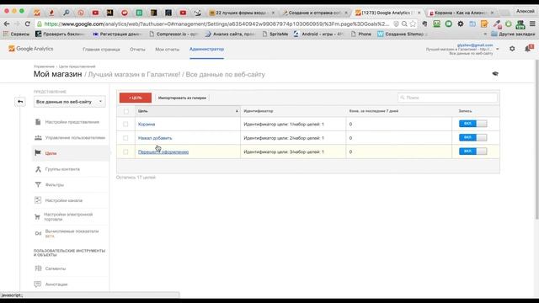Sort by the Цель column arrow
Viewport: 539px width, 303px height.
[237, 111]
